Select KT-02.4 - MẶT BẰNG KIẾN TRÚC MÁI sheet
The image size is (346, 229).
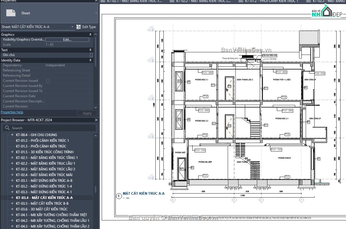[x=44, y=175]
